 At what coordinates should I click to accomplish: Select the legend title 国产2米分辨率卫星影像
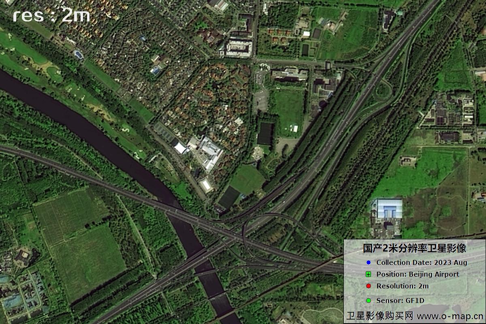pos(414,248)
